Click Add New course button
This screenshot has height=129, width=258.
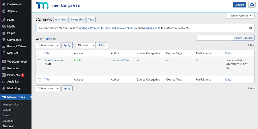(61, 19)
